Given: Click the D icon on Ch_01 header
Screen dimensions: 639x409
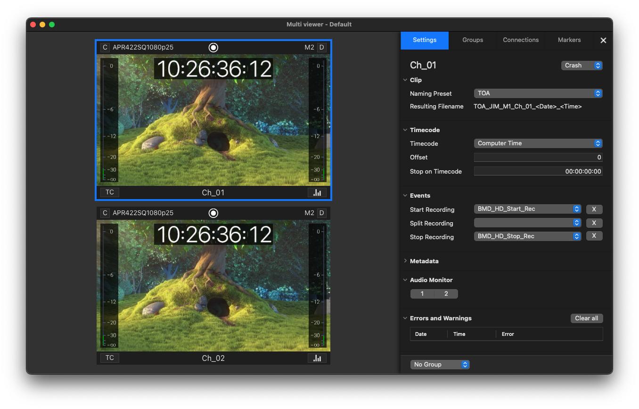Looking at the screenshot, I should pos(322,47).
